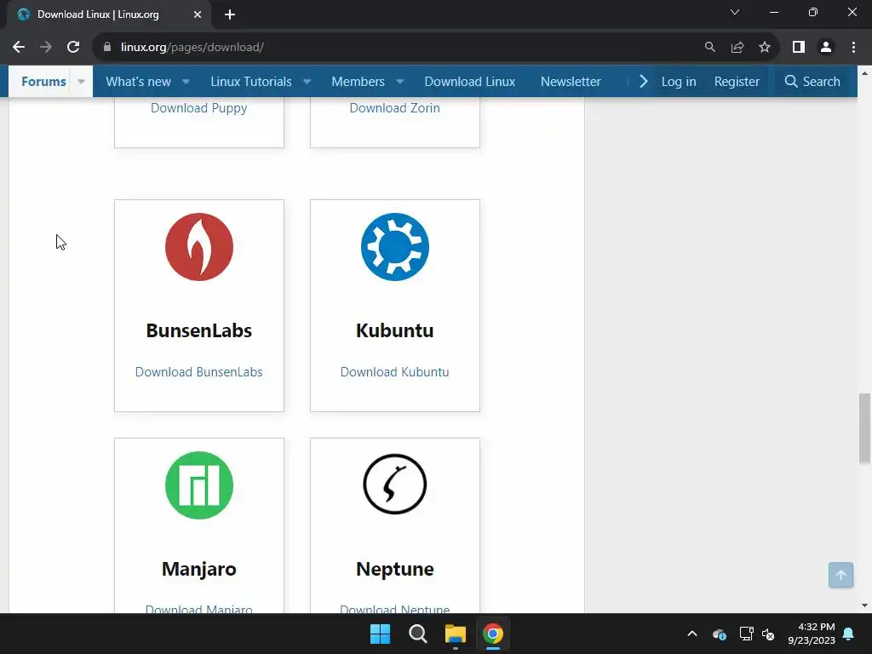
Task: Open the clock showing 4:32 PM
Action: click(x=812, y=634)
